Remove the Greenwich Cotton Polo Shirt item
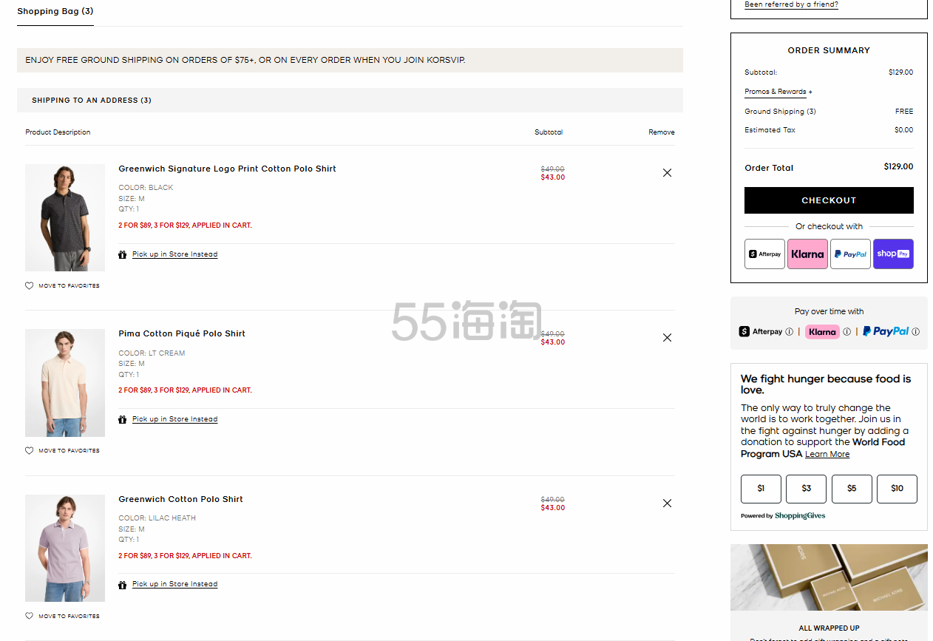933x641 pixels. coord(667,503)
